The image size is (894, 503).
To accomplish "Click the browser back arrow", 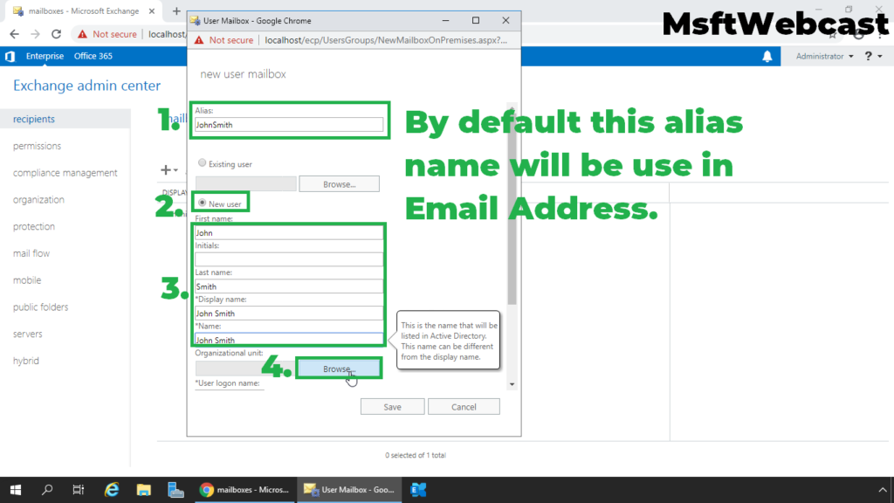I will [x=14, y=34].
